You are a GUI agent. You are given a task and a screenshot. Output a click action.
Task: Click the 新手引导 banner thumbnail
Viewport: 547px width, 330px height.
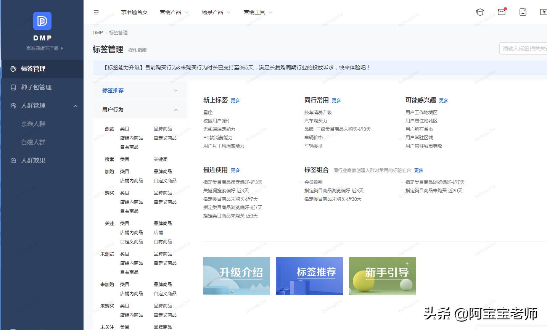tap(382, 276)
